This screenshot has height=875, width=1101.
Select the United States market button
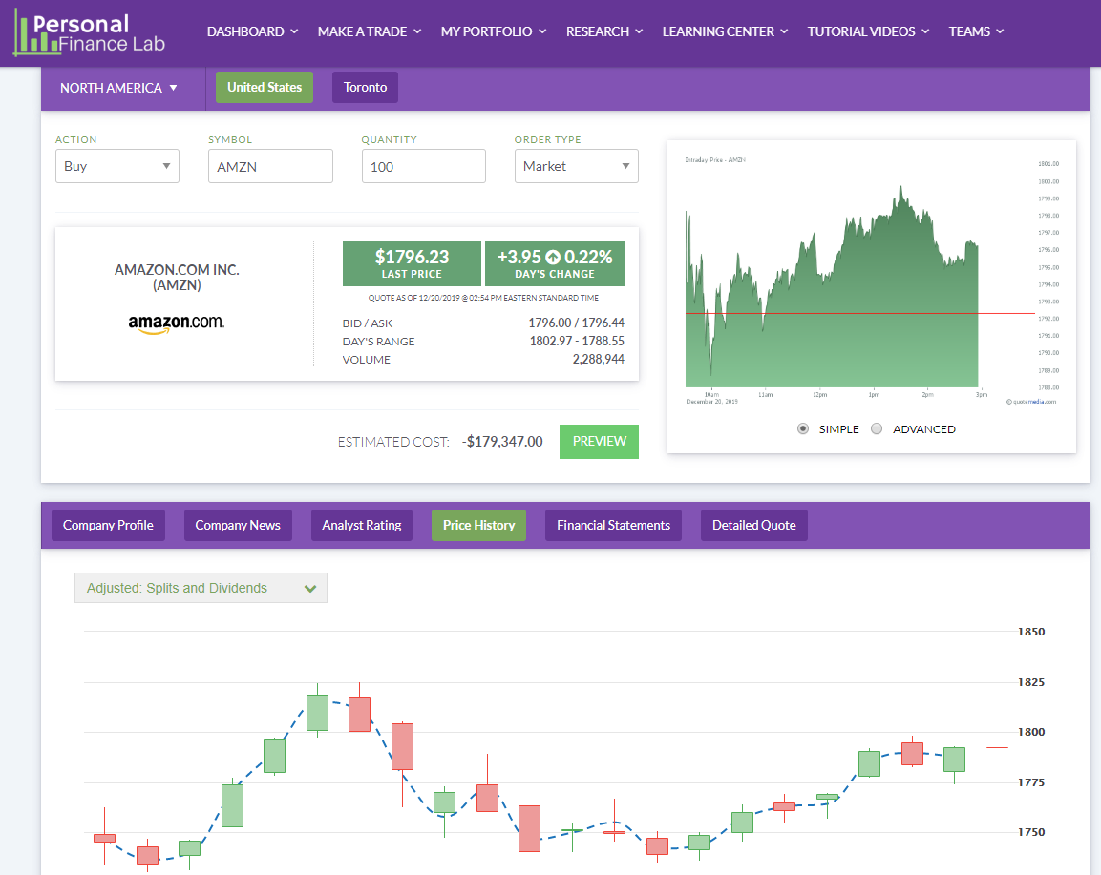pyautogui.click(x=264, y=87)
